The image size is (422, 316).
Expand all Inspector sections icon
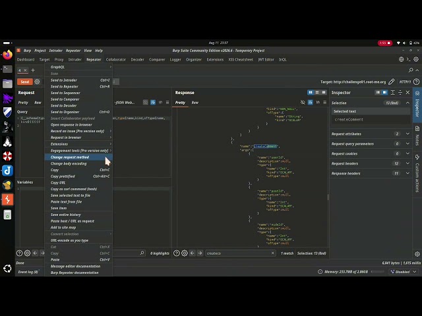[393, 92]
